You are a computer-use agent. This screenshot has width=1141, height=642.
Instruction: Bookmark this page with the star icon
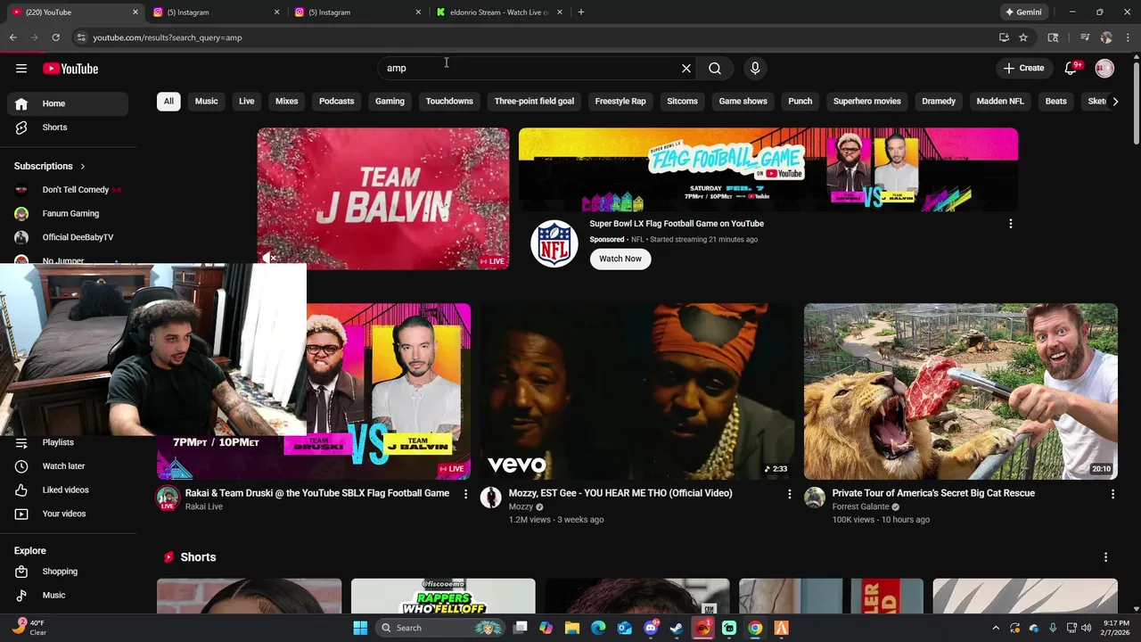(1023, 37)
